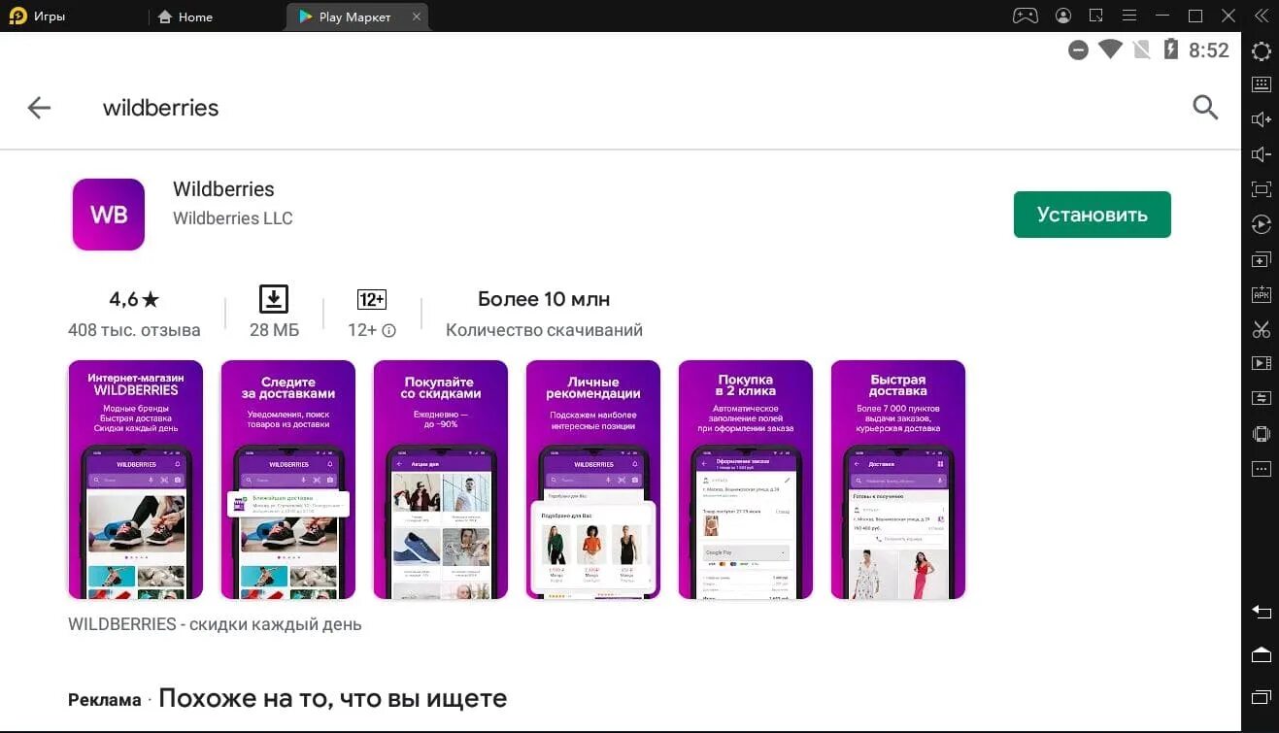The width and height of the screenshot is (1279, 733).
Task: Click the 8:52 clock
Action: click(1209, 50)
